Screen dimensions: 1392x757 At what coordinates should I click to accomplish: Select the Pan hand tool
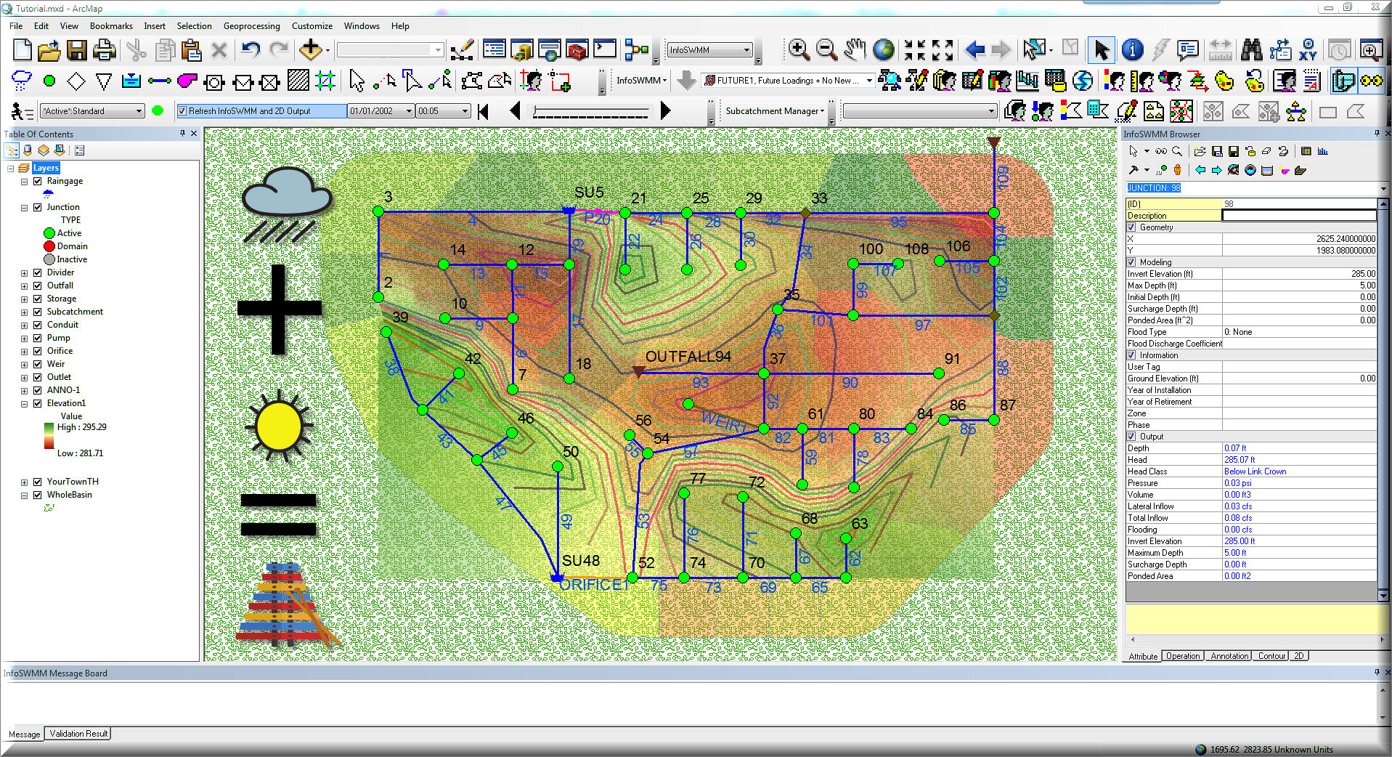[855, 50]
